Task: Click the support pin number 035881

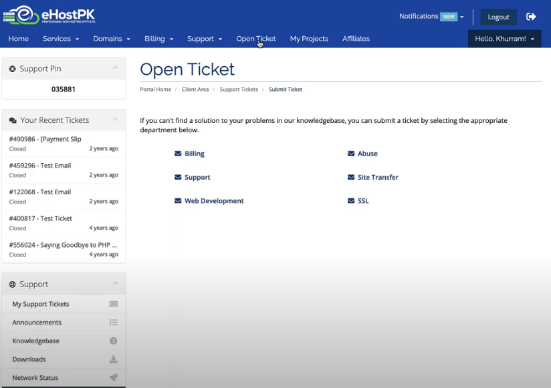Action: (64, 89)
